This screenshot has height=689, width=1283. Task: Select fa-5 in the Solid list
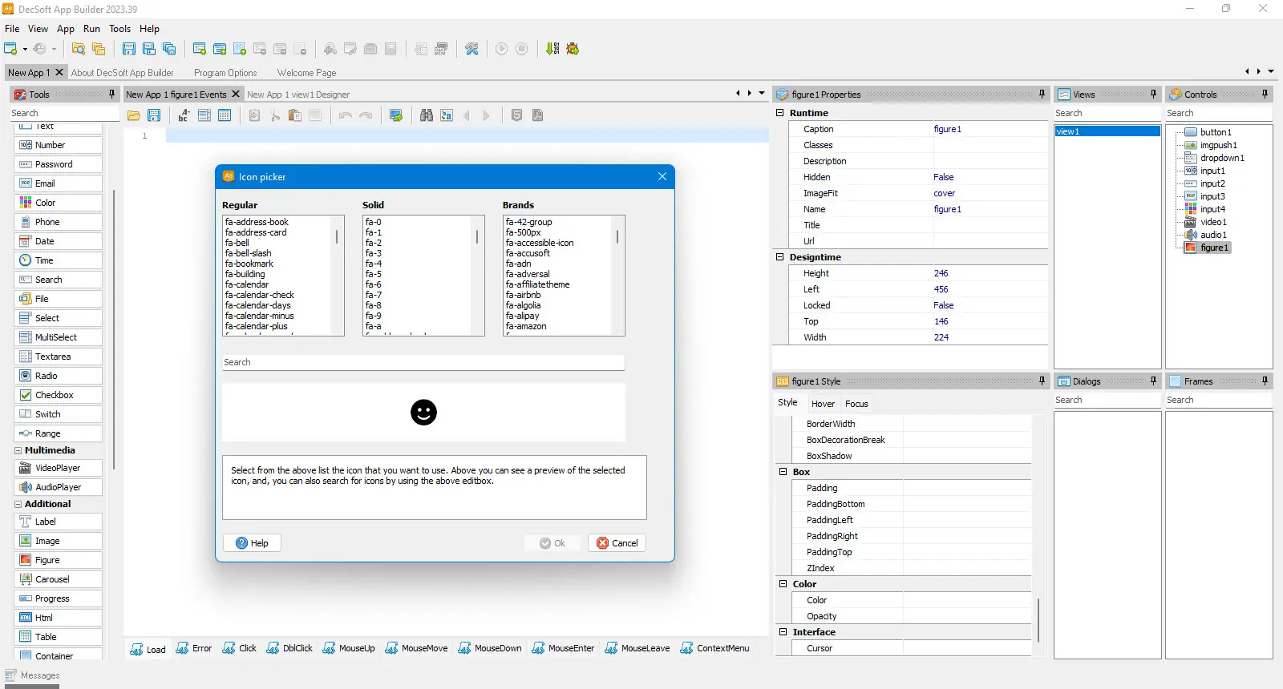[x=374, y=274]
